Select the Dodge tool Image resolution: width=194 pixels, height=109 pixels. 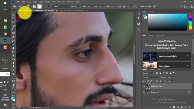click(x=13, y=67)
